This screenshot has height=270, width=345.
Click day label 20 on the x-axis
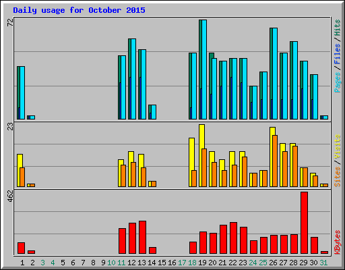212,263
